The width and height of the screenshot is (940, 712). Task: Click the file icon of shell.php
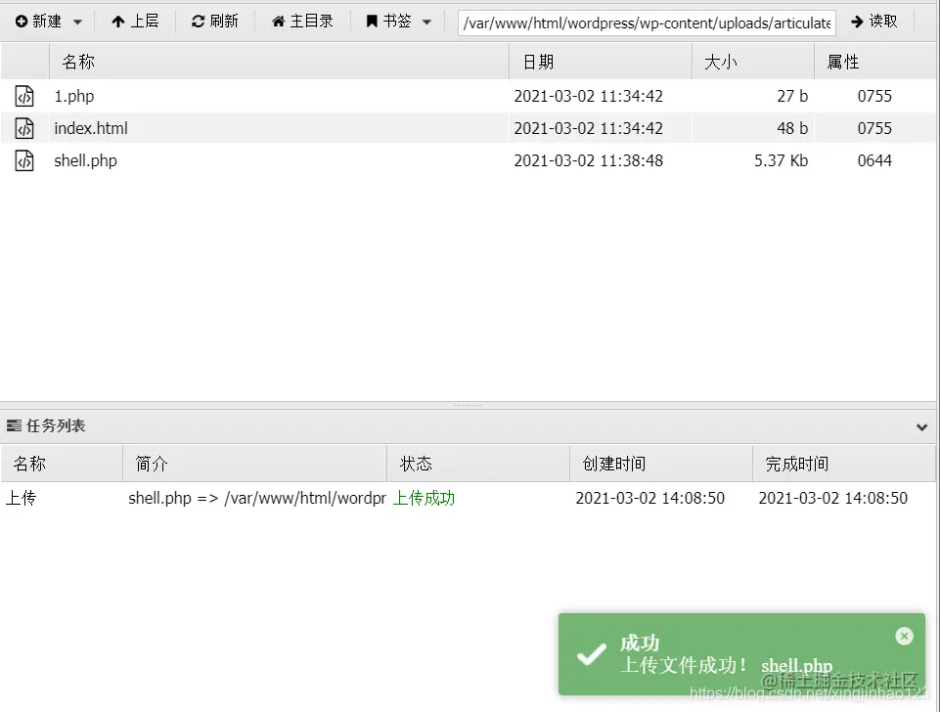pyautogui.click(x=24, y=160)
